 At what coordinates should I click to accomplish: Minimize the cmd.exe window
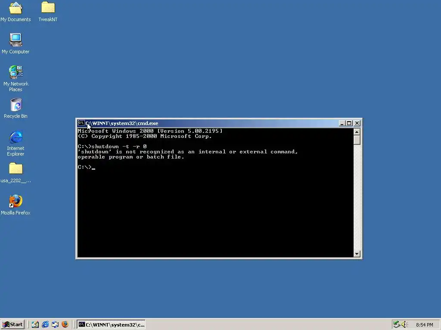(342, 123)
